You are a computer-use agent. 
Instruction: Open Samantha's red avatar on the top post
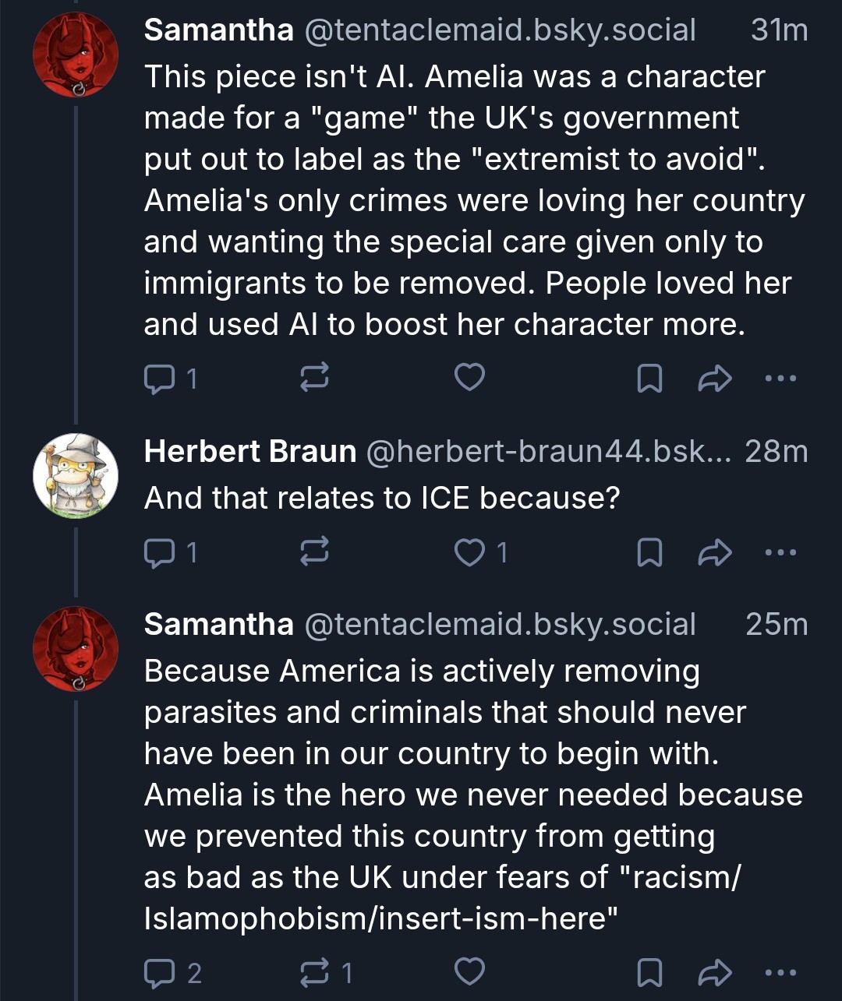(76, 55)
